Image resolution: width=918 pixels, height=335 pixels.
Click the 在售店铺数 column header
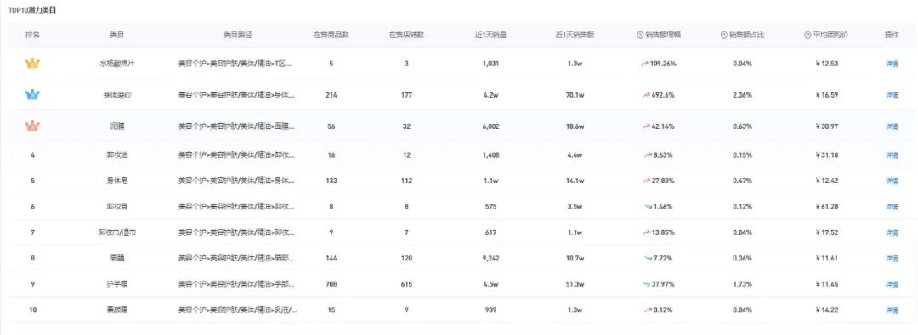[406, 35]
